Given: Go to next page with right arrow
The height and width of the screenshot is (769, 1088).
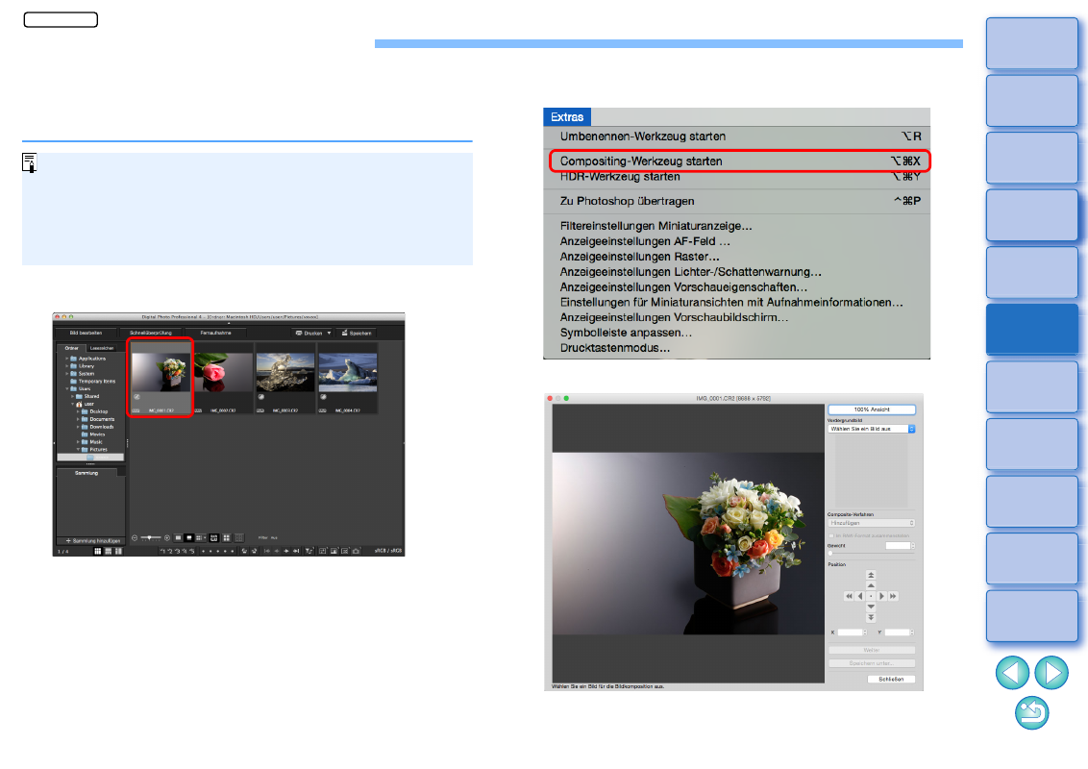Looking at the screenshot, I should pos(1050,673).
